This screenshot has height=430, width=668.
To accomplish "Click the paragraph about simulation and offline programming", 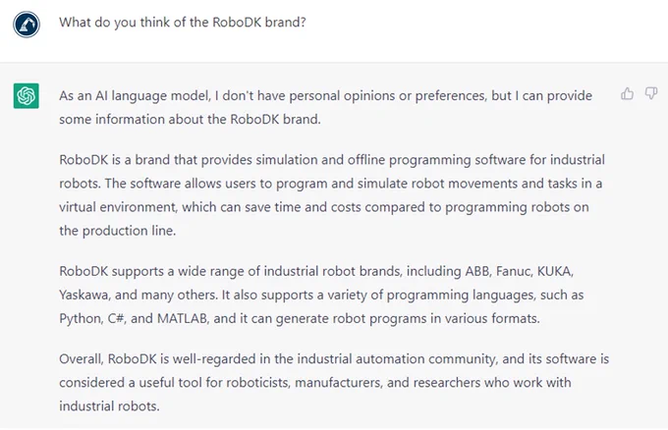I will coord(332,195).
